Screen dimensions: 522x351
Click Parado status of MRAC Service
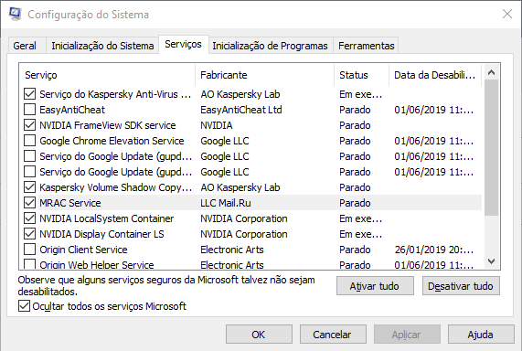(355, 203)
